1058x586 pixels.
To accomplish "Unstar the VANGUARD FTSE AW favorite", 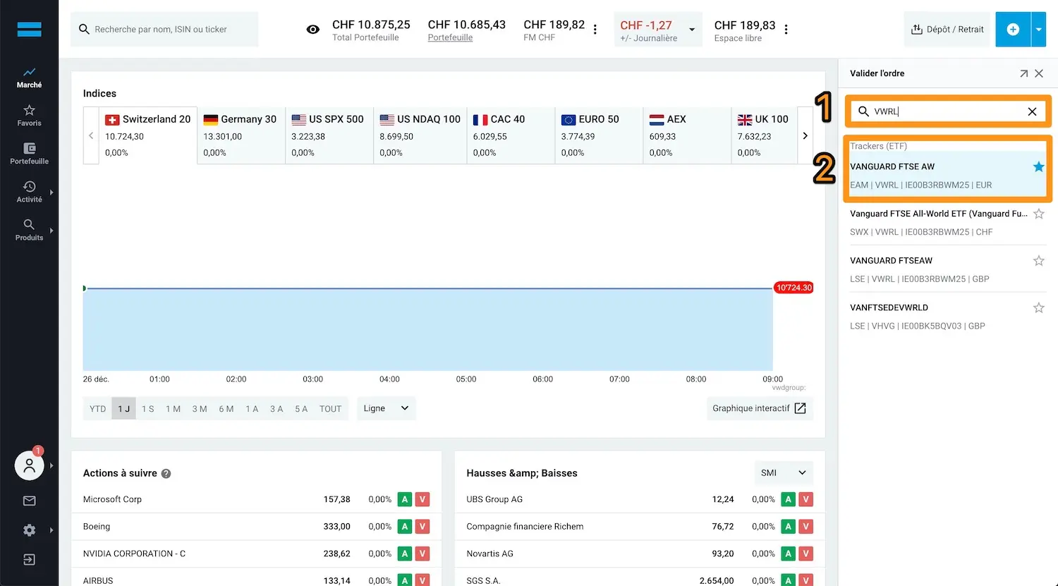I will coord(1038,167).
